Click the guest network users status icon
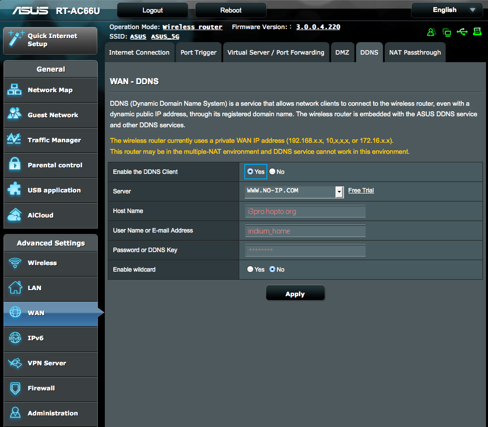The height and width of the screenshot is (427, 488). [431, 33]
